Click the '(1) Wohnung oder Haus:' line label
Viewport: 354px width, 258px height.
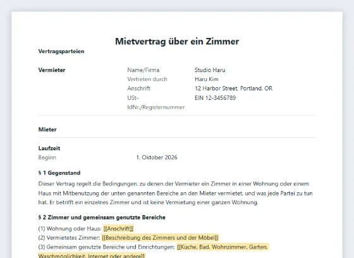(70, 229)
